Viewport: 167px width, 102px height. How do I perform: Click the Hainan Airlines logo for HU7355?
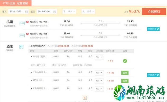[27, 34]
